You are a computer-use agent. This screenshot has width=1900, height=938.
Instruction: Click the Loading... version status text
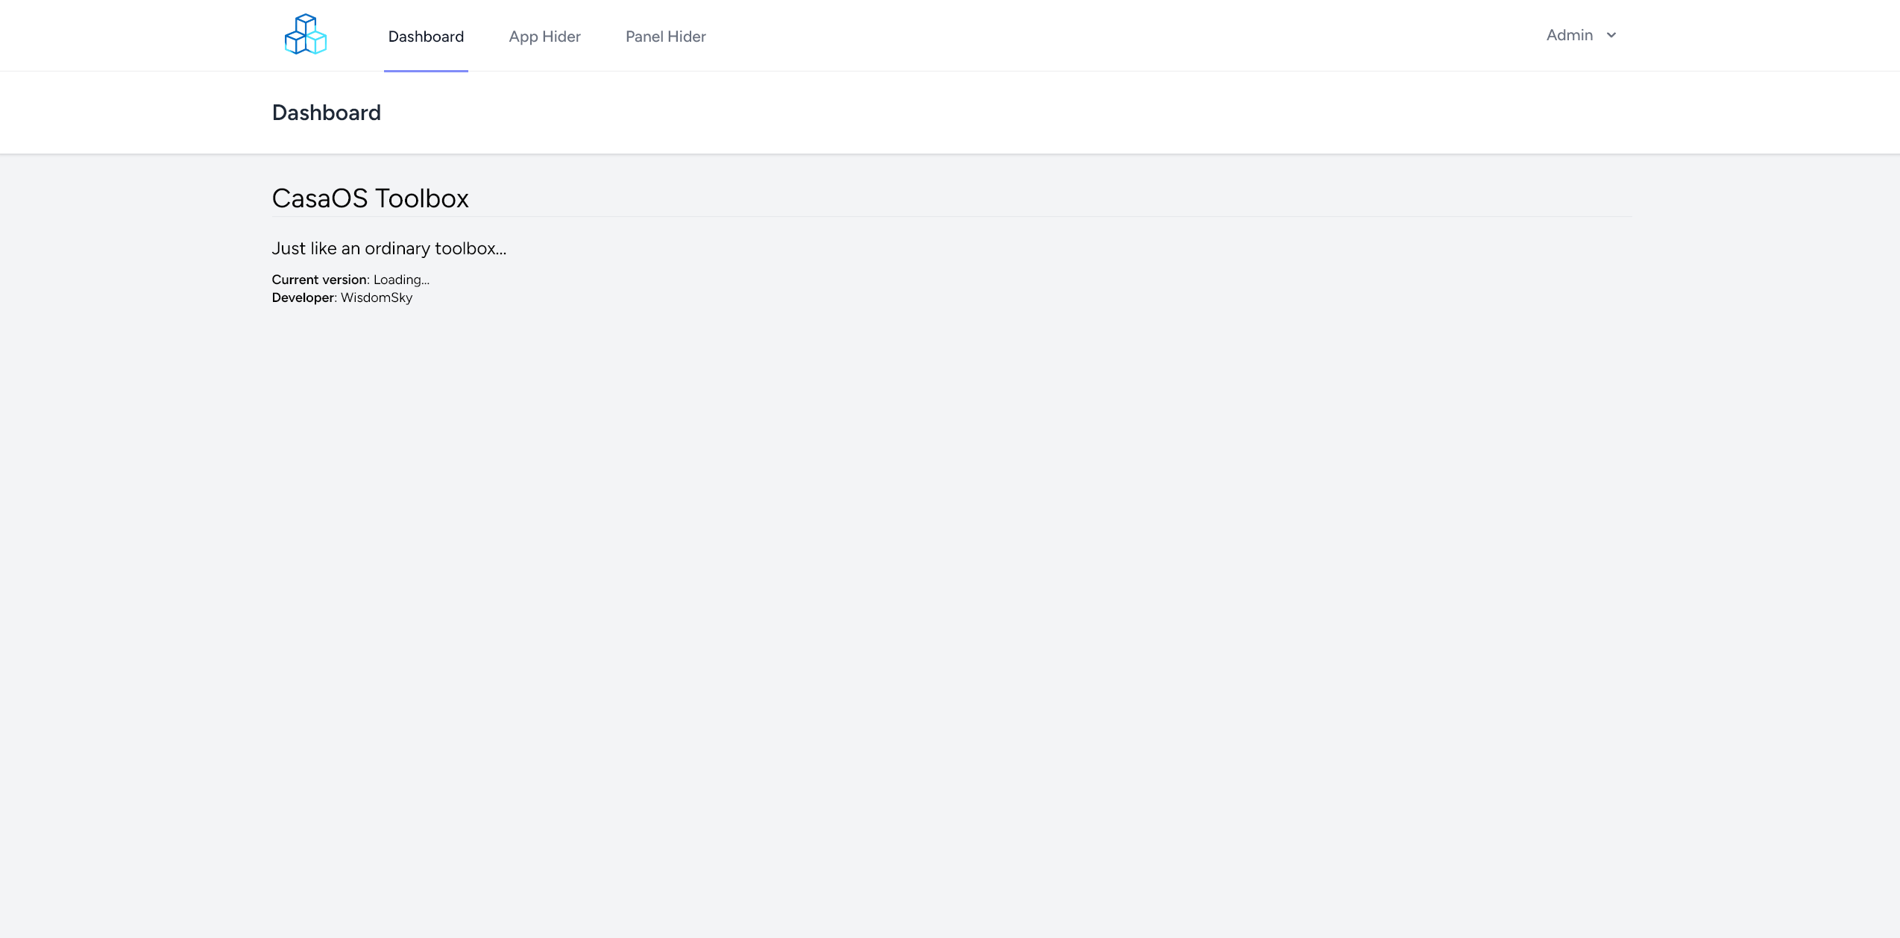(401, 280)
